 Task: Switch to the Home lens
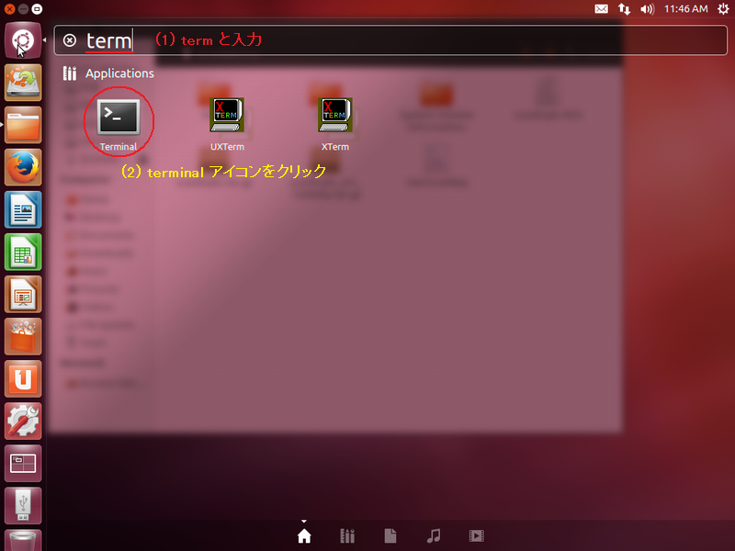(x=304, y=535)
